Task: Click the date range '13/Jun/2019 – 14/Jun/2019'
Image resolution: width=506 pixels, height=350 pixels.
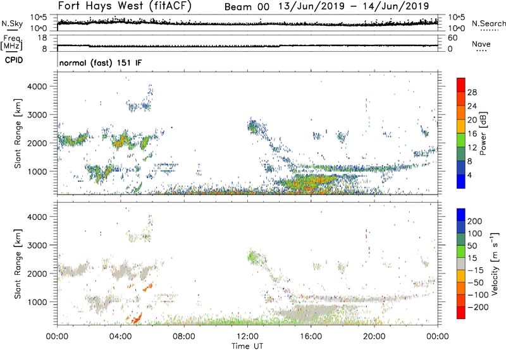Action: pyautogui.click(x=354, y=6)
